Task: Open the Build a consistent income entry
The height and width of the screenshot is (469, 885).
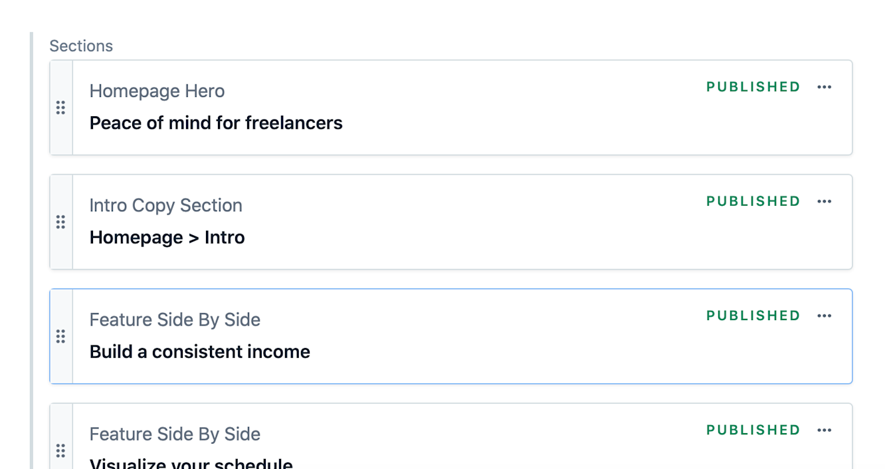Action: (x=199, y=351)
